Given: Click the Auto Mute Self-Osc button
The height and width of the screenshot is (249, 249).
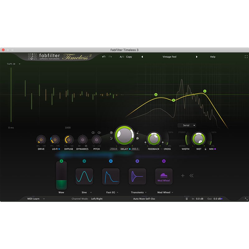Looking at the screenshot, I should pyautogui.click(x=144, y=199).
